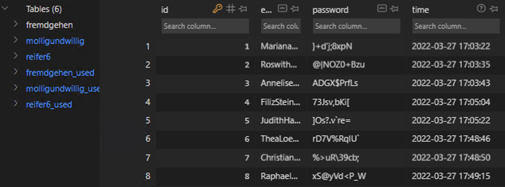The width and height of the screenshot is (505, 187).
Task: Sort by the time column header
Action: (x=420, y=10)
